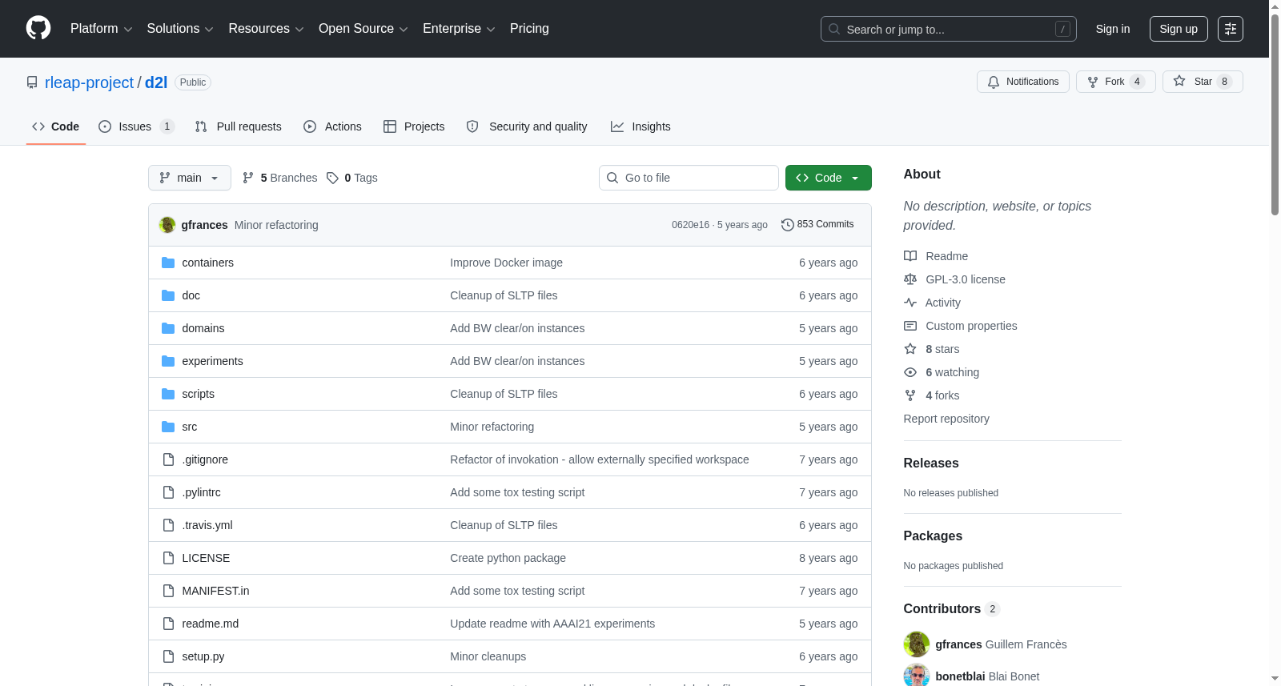Click the experiments folder icon
The width and height of the screenshot is (1281, 686).
168,361
